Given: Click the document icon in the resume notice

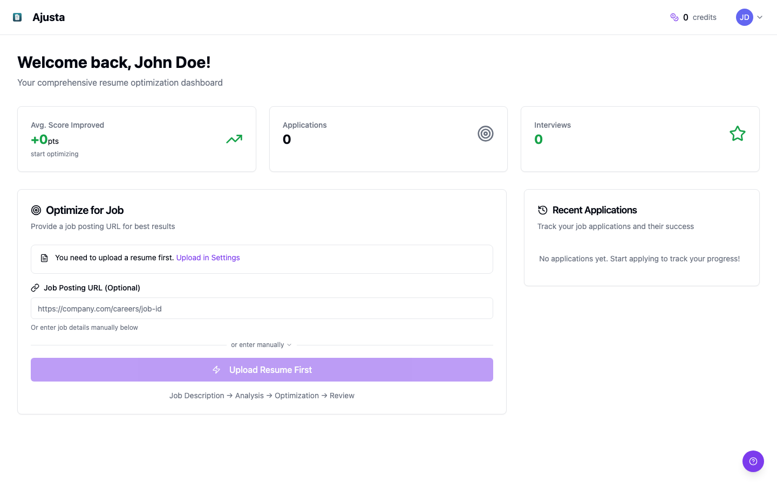Looking at the screenshot, I should 44,258.
